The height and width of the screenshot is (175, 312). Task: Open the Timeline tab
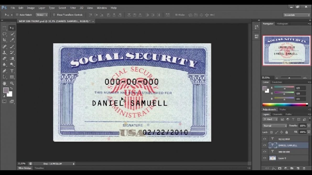click(x=39, y=168)
